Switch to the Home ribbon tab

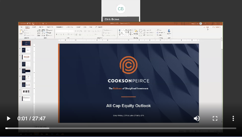coord(27,27)
